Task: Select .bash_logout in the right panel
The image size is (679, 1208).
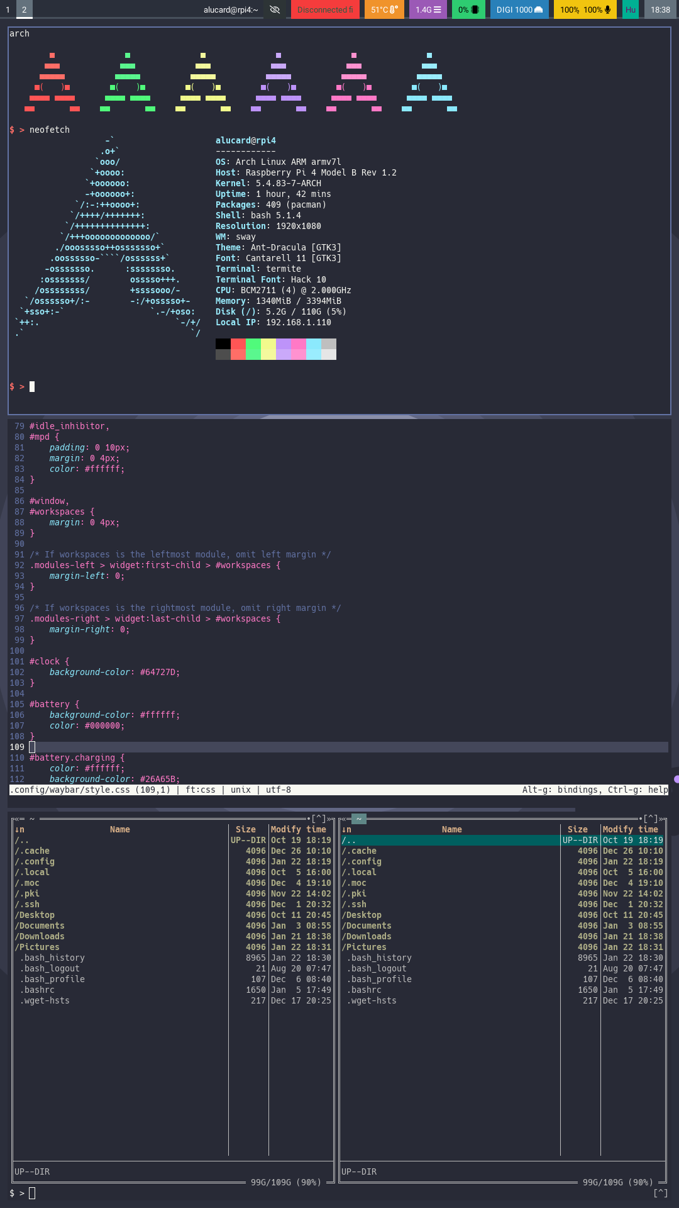Action: click(x=502, y=968)
